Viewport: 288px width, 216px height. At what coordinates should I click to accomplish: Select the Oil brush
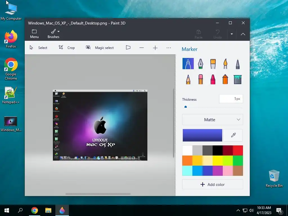[x=213, y=64]
